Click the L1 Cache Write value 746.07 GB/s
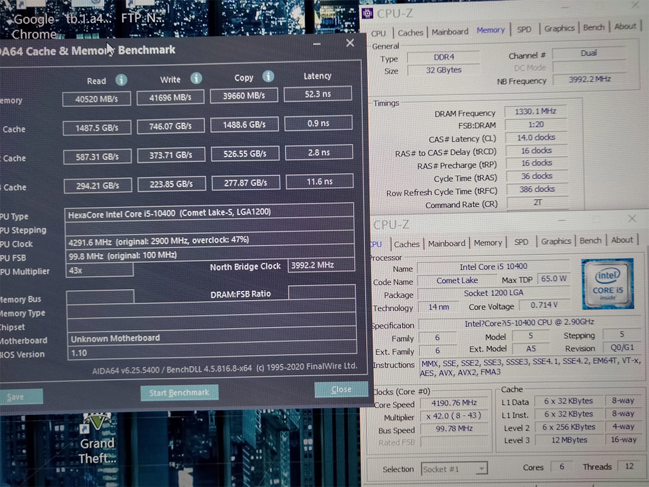The width and height of the screenshot is (649, 487). pyautogui.click(x=171, y=126)
